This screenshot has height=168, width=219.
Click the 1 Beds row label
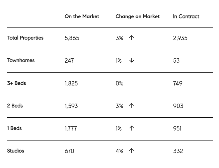[14, 128]
